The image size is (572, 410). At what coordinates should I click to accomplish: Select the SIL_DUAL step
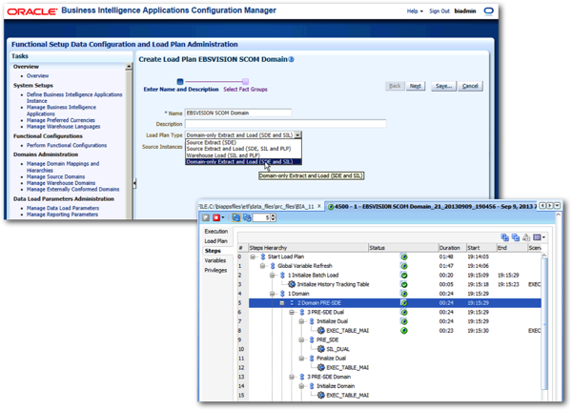337,349
